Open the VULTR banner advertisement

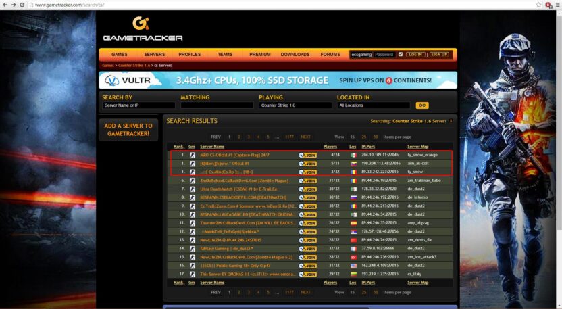tap(278, 80)
